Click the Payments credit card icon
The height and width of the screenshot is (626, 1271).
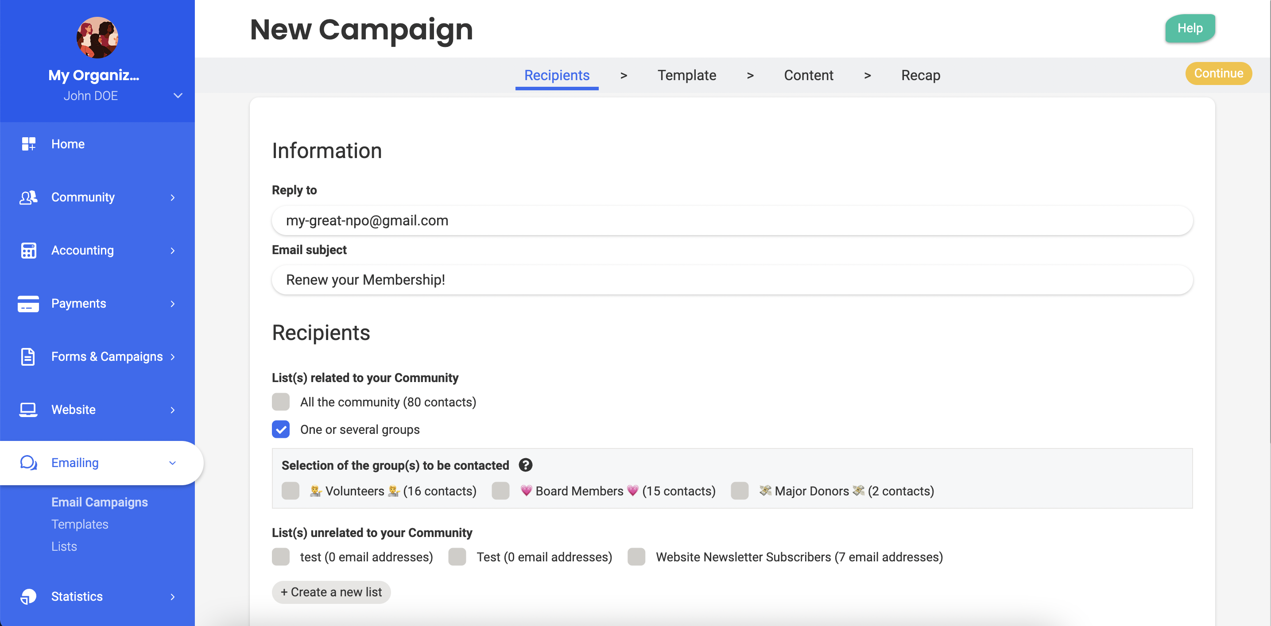[x=28, y=303]
